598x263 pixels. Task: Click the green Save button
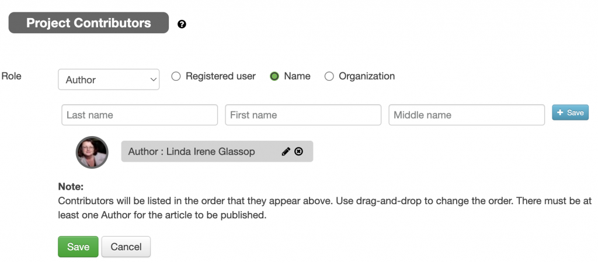[78, 247]
